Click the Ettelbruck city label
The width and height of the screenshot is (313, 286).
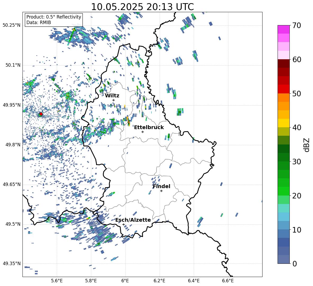click(149, 128)
